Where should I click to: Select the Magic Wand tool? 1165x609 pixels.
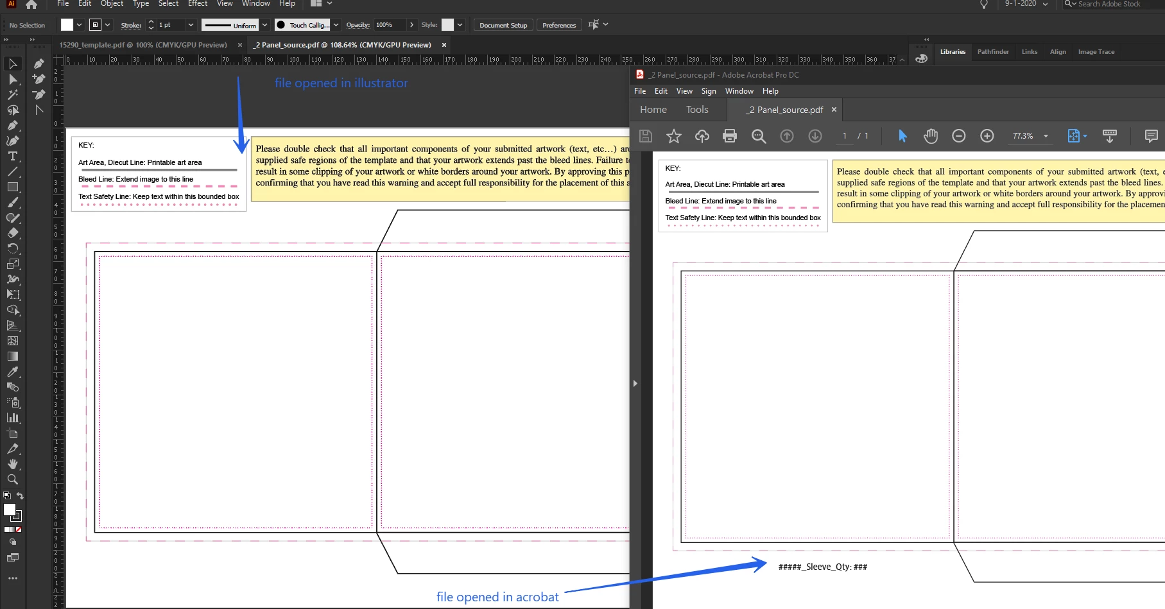[x=13, y=94]
